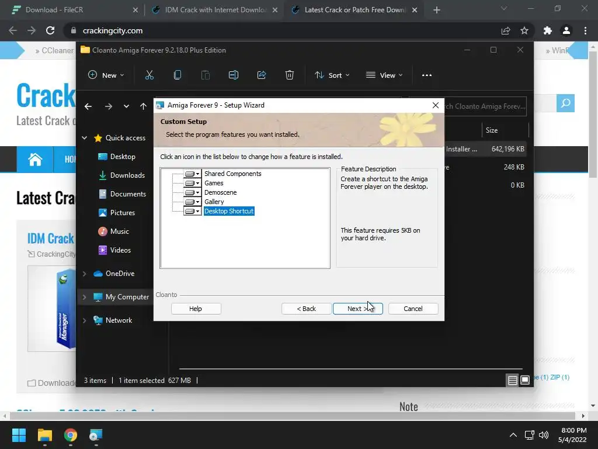598x449 pixels.
Task: Switch Explorer to large thumbnails view icon
Action: [x=525, y=380]
